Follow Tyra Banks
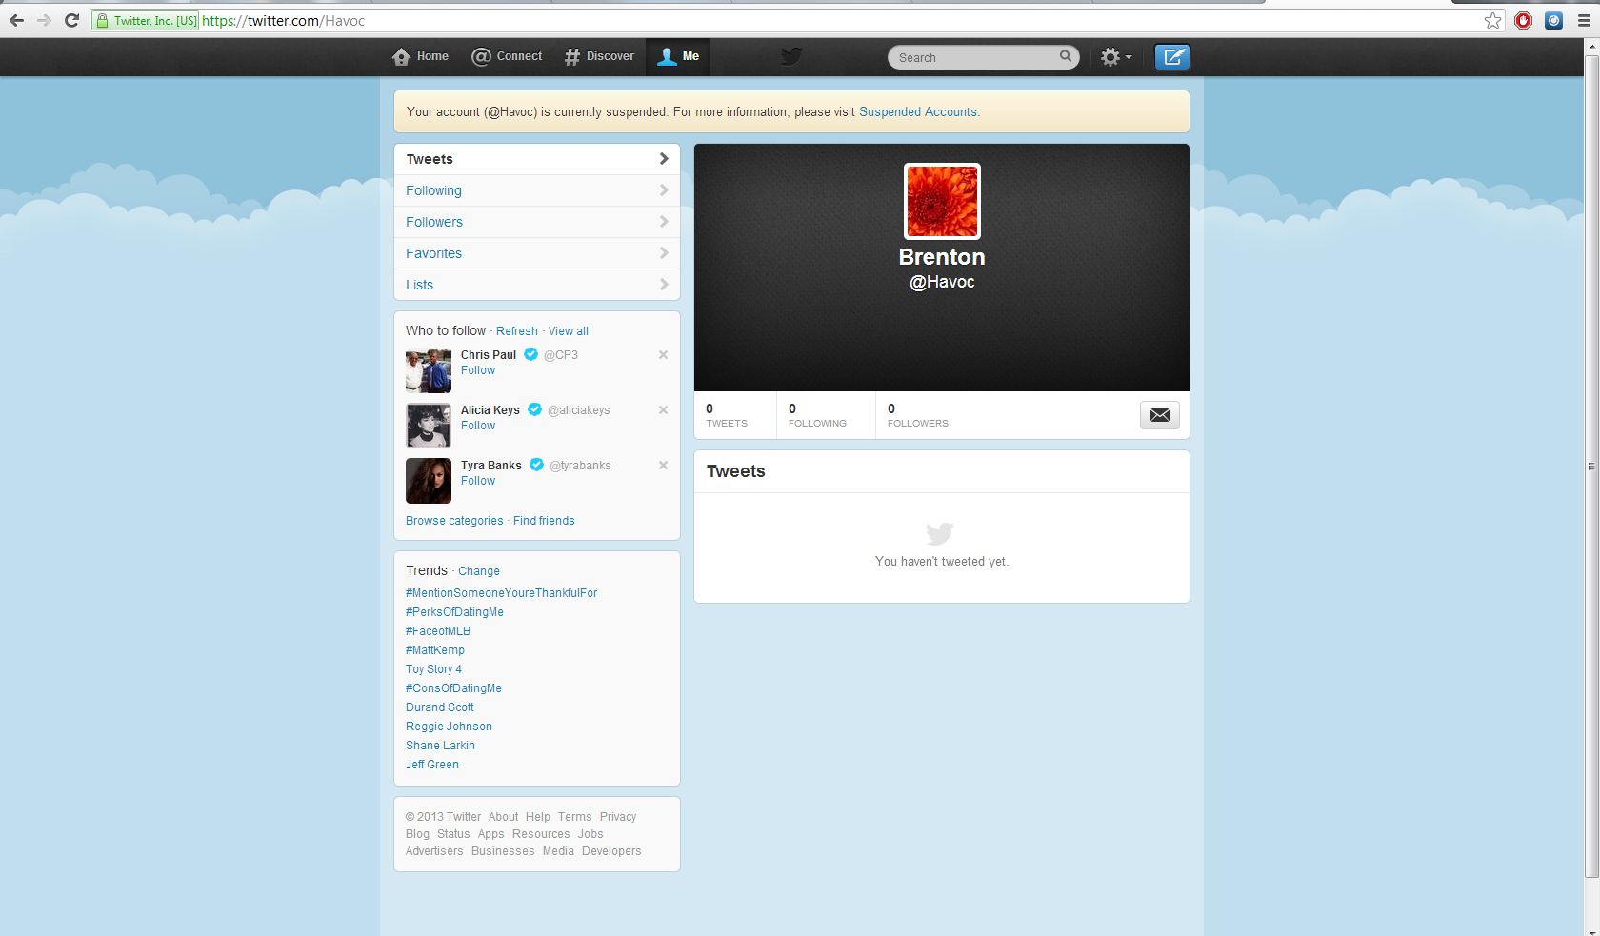This screenshot has height=936, width=1600. coord(478,481)
